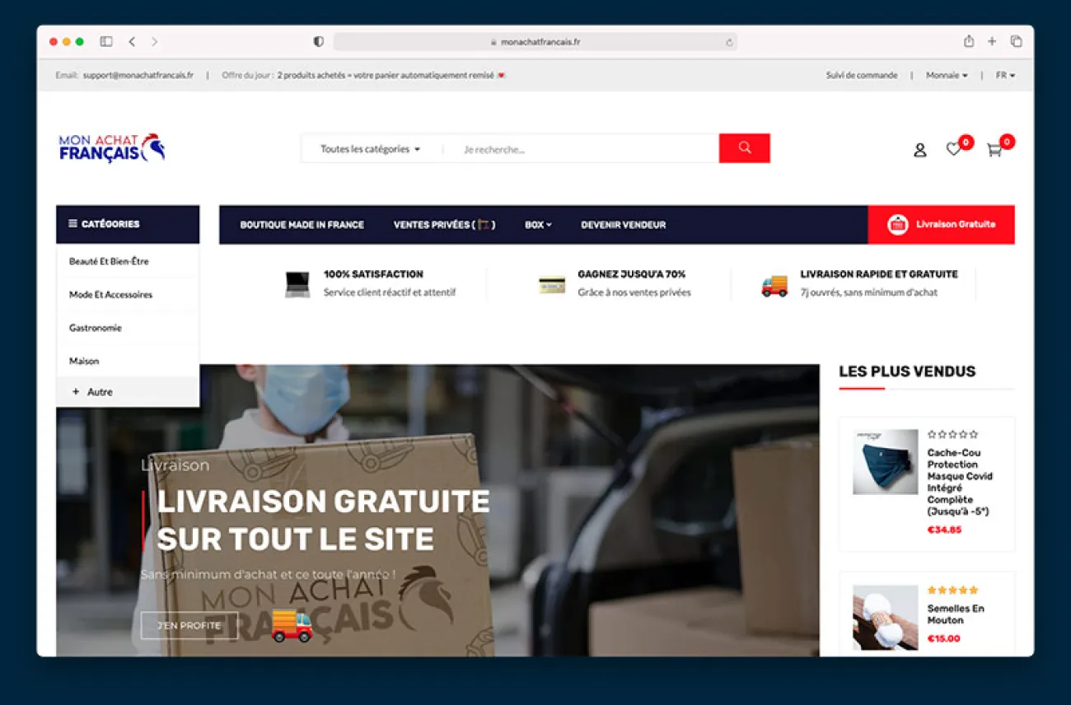Screen dimensions: 1071x705
Task: Click the laptop icon beside 100% Satisfaction
Action: (297, 284)
